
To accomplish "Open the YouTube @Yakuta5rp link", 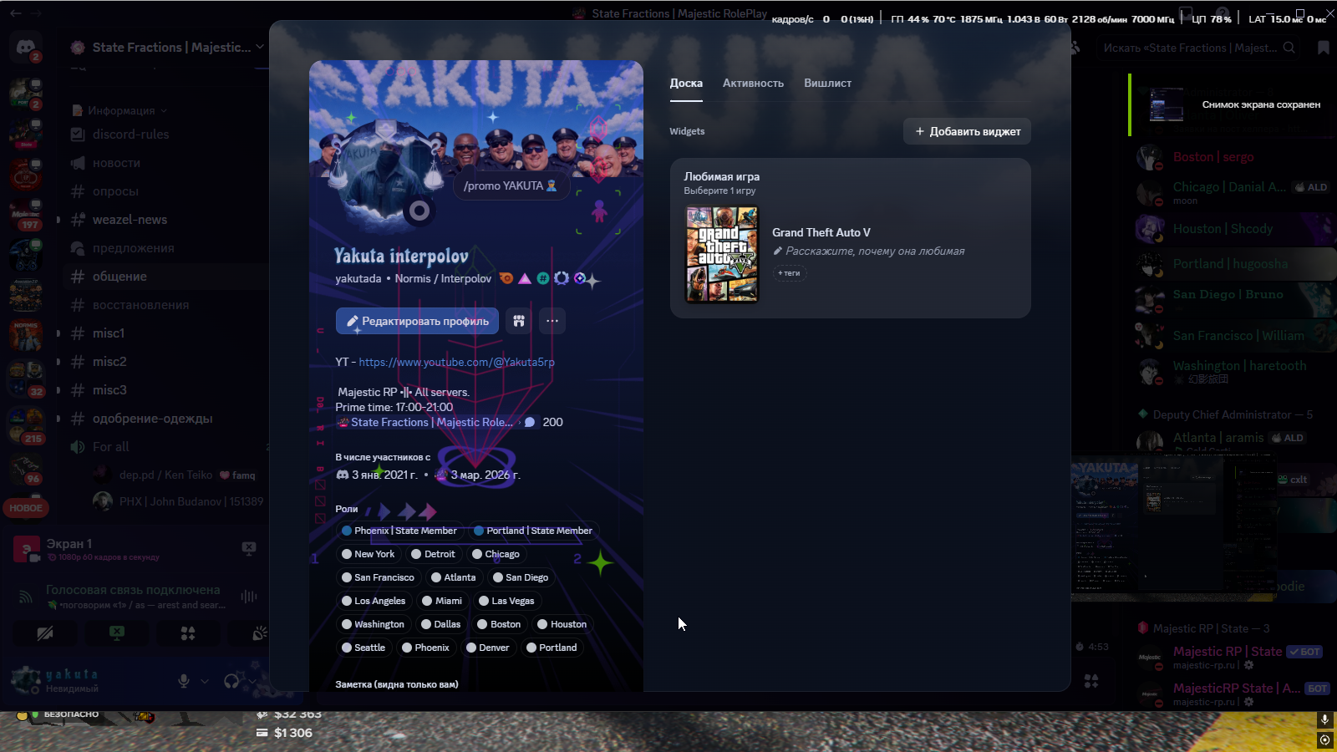I will [457, 362].
